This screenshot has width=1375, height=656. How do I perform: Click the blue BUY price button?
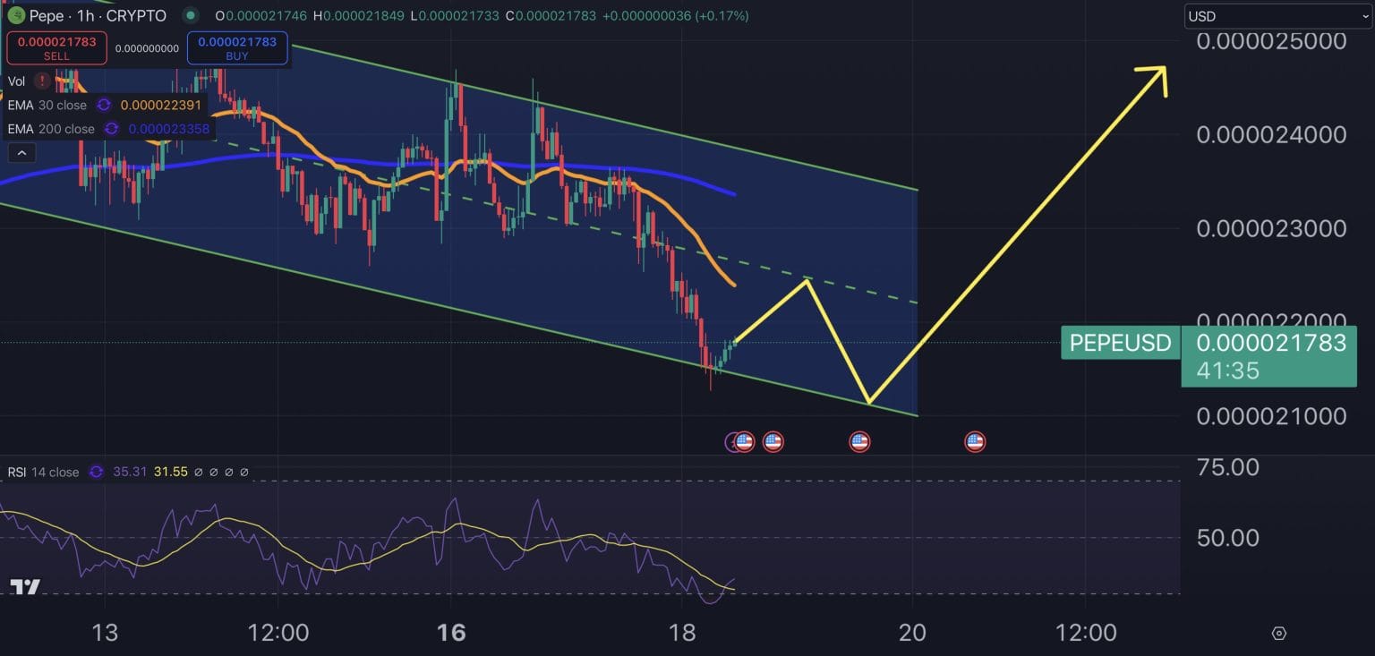(237, 47)
